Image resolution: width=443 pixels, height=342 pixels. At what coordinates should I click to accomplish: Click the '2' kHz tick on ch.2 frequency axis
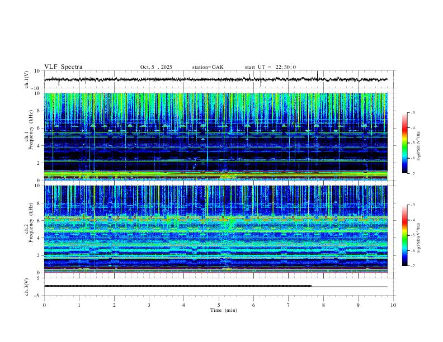coord(39,255)
